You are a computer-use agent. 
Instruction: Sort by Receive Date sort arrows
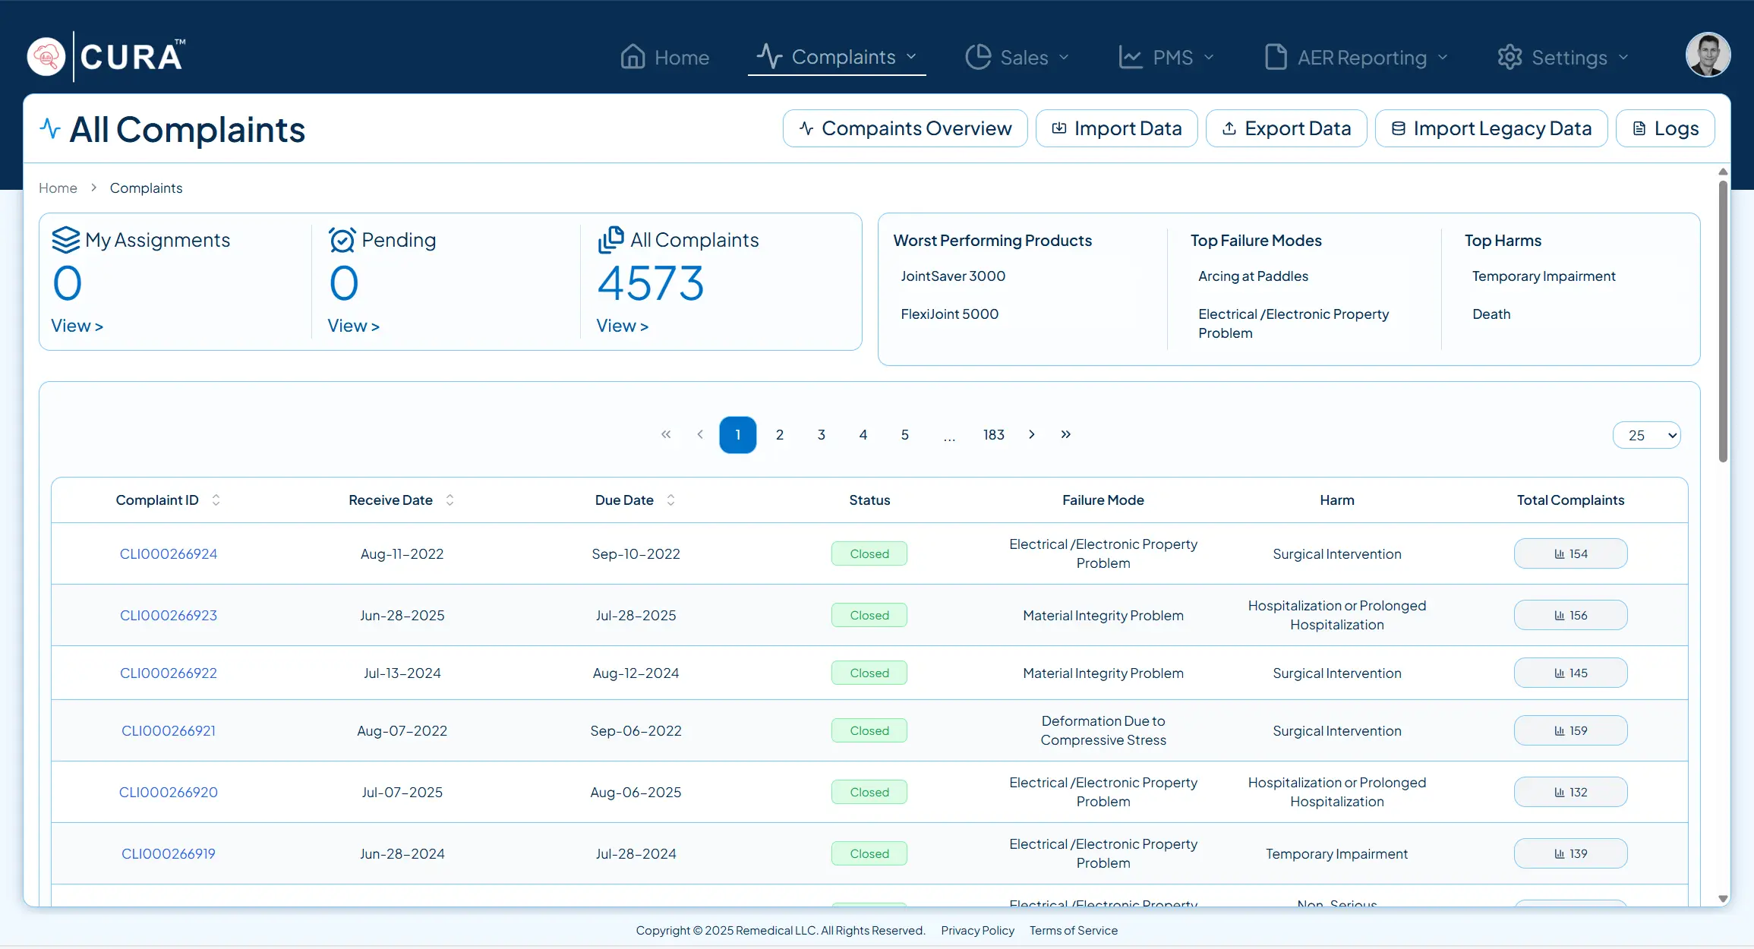[450, 500]
